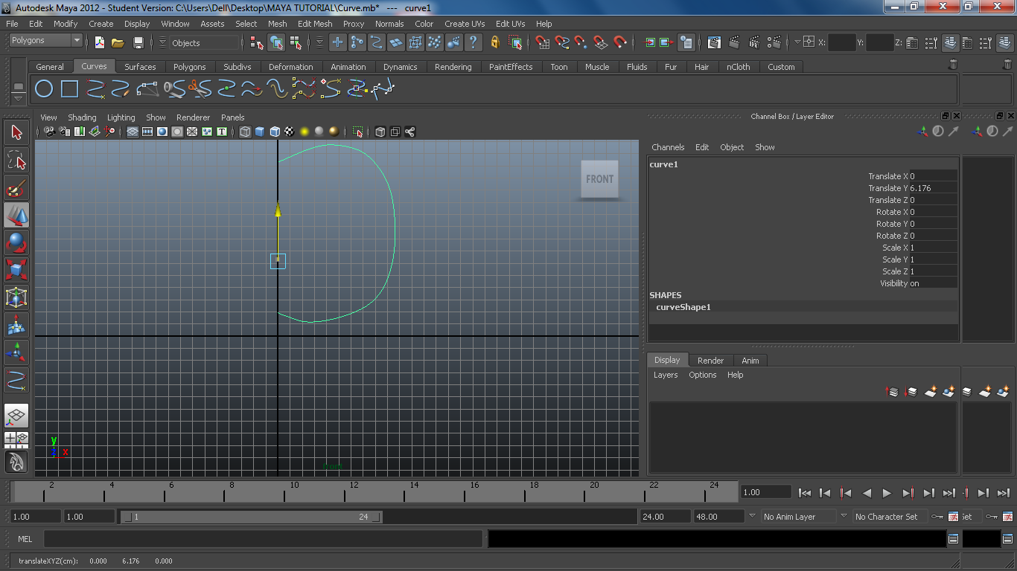Viewport: 1017px width, 571px height.
Task: Toggle construction history icon
Action: click(686, 42)
